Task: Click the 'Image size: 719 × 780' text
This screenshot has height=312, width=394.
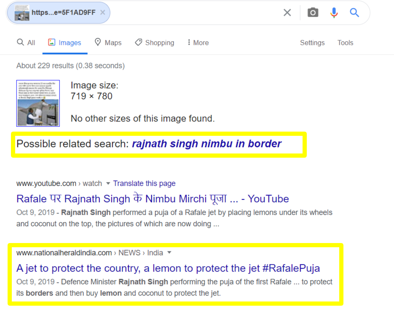Action: (x=94, y=91)
